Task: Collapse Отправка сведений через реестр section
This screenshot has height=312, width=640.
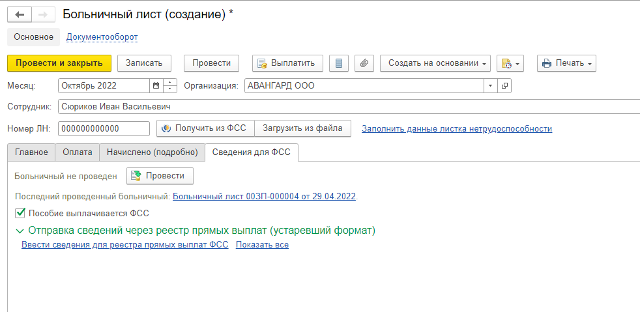Action: coord(20,231)
